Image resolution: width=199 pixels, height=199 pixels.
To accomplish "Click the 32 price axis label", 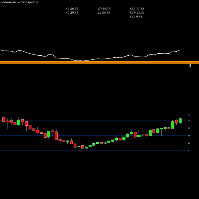I will point(189,115).
